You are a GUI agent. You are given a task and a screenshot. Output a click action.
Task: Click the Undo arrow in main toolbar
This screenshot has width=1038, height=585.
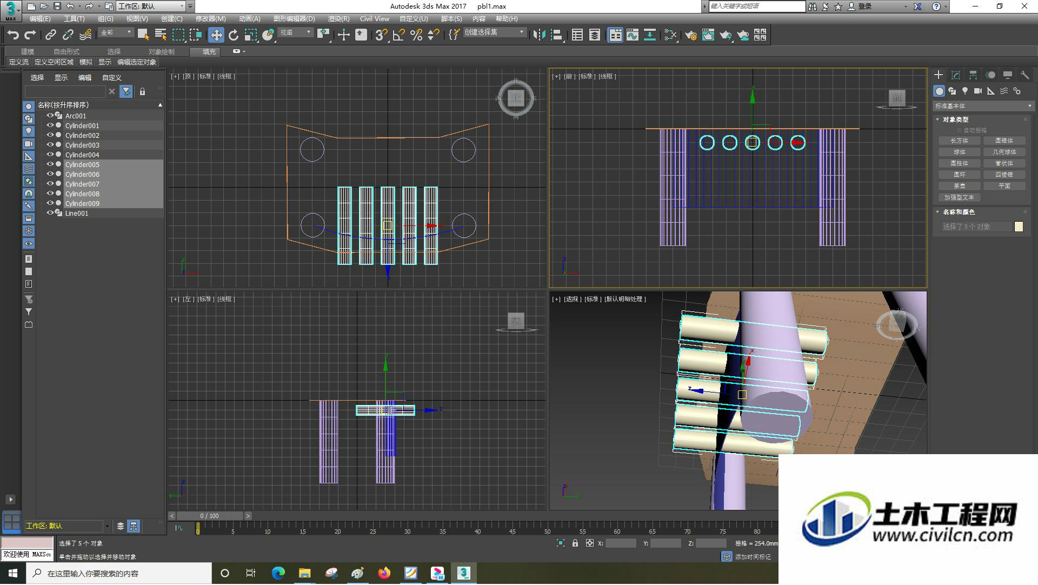[13, 35]
